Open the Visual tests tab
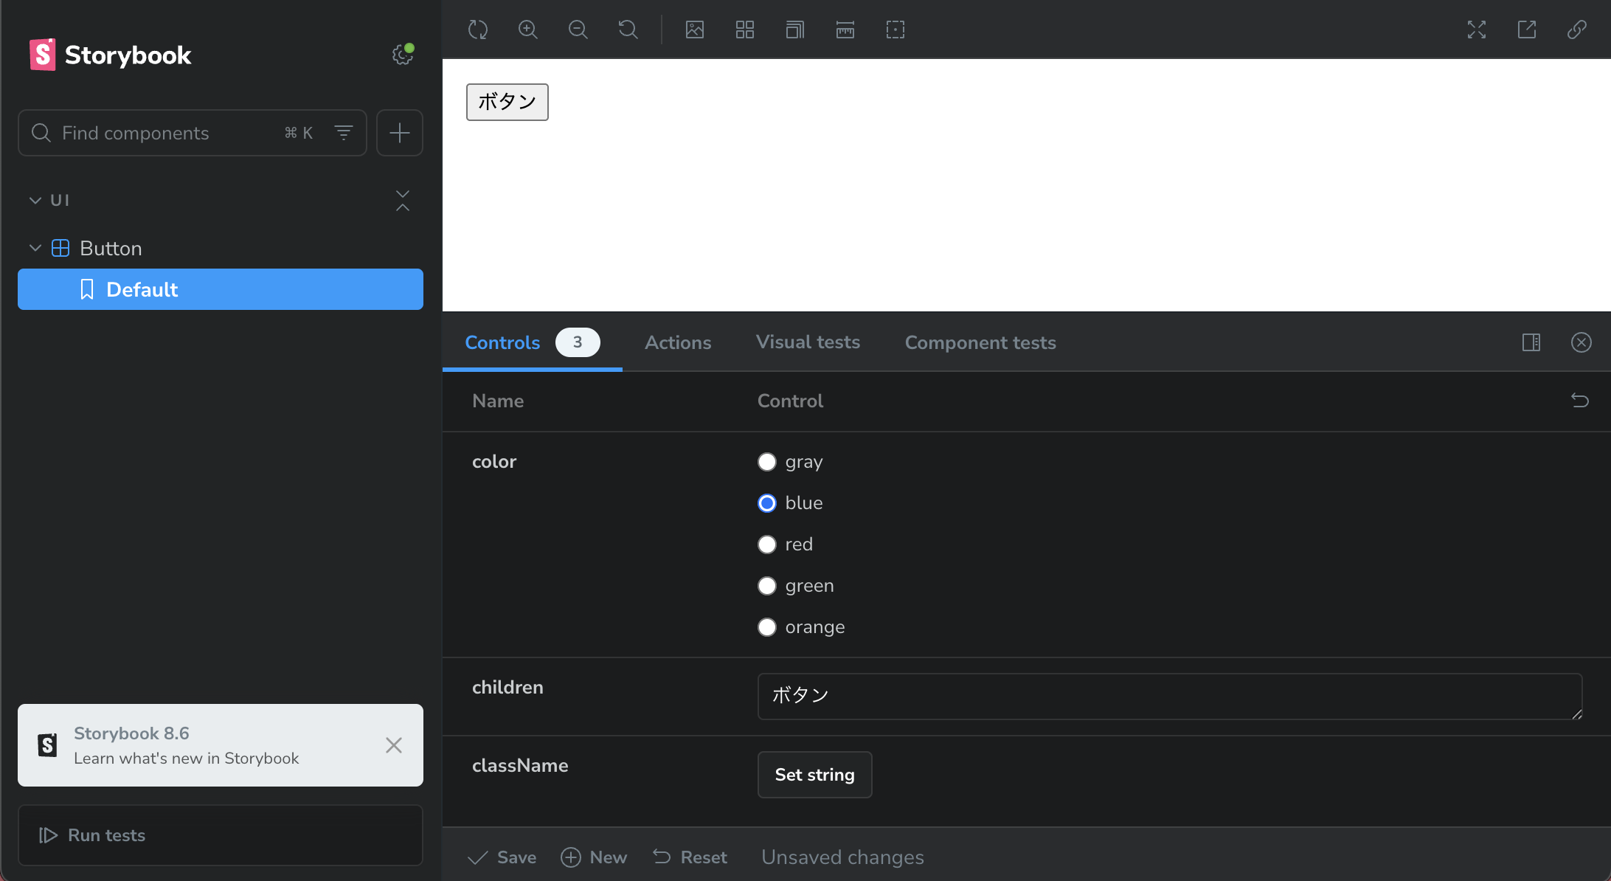This screenshot has width=1611, height=881. 808,342
